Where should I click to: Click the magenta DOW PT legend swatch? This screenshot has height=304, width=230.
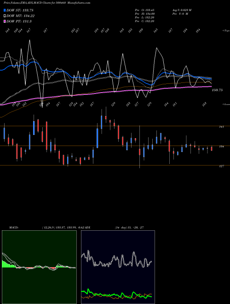pyautogui.click(x=5, y=21)
